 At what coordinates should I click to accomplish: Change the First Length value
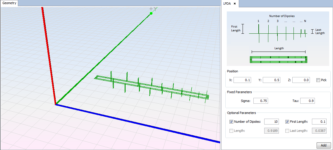(x=319, y=122)
